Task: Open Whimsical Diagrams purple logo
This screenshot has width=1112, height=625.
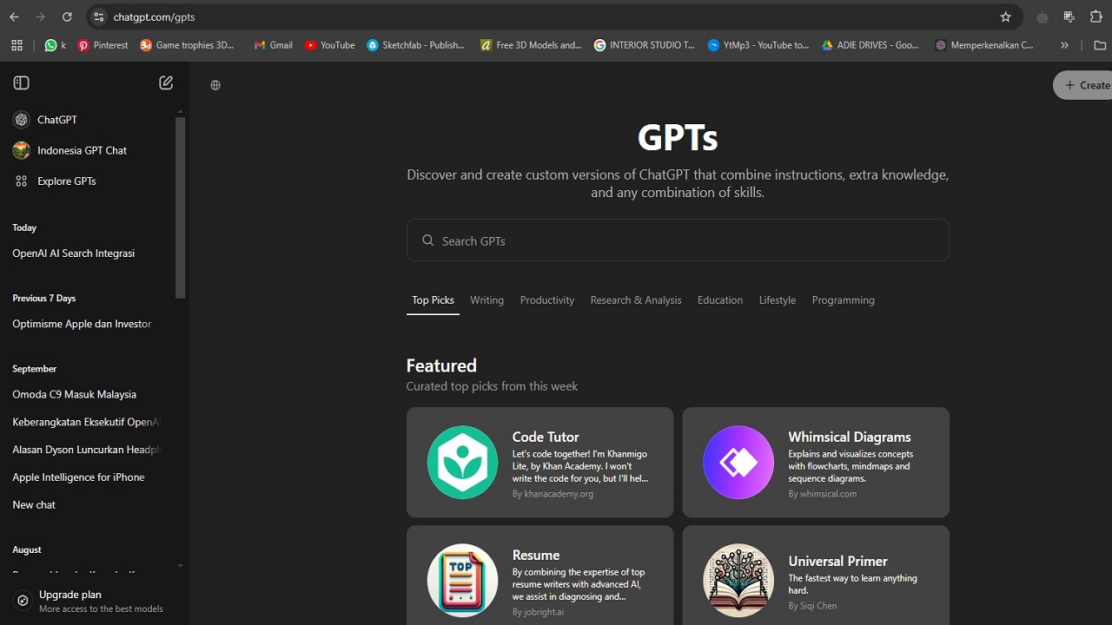Action: pos(738,462)
